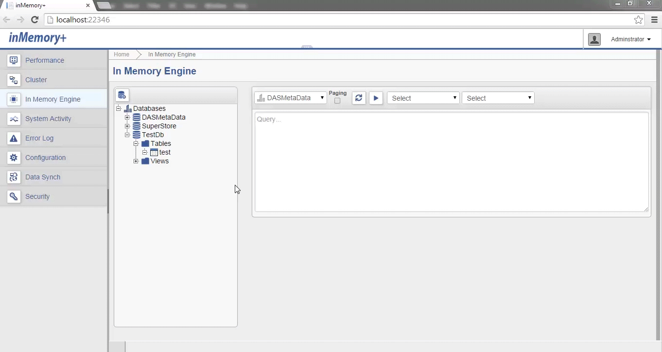The height and width of the screenshot is (352, 662).
Task: Click the inMemory+ logo
Action: pos(37,38)
